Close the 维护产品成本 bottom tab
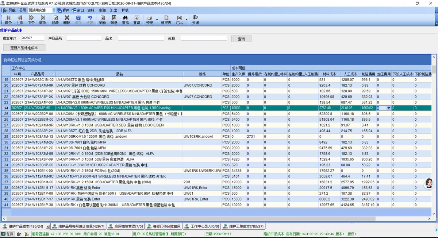 coord(47,226)
